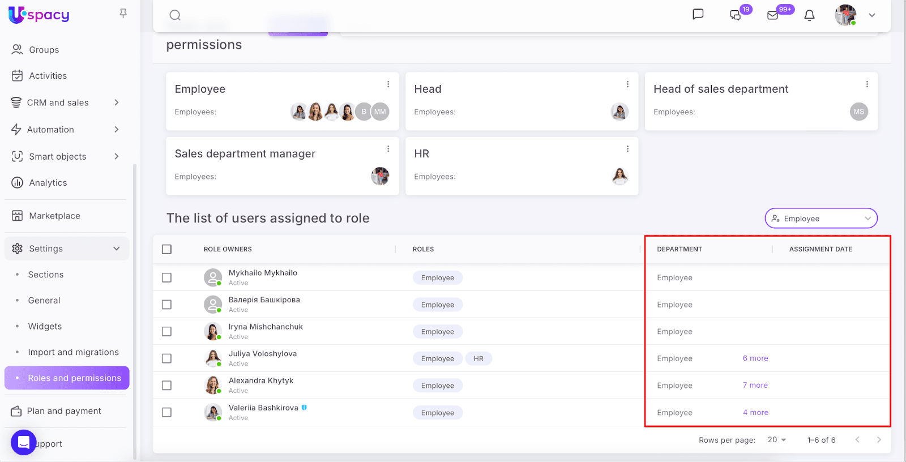Pin the sidebar with pin icon
The image size is (906, 462).
[123, 14]
